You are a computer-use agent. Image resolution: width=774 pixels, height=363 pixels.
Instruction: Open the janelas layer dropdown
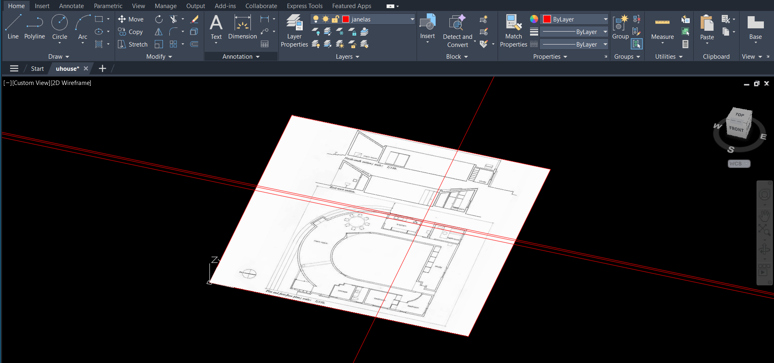tap(412, 19)
